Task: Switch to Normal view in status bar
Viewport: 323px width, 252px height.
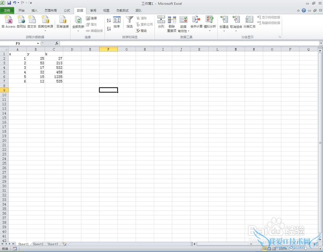Action: pyautogui.click(x=265, y=249)
